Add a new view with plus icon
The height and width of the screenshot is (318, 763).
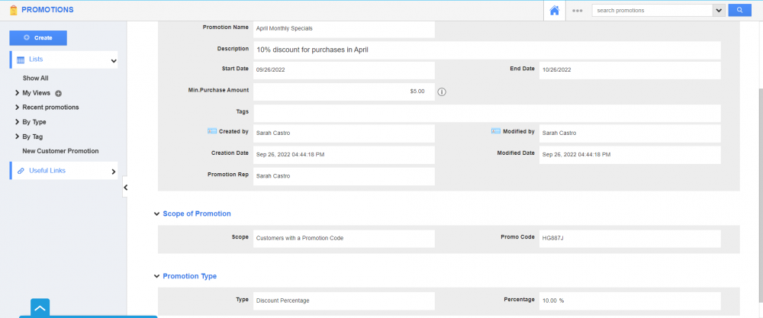[59, 93]
